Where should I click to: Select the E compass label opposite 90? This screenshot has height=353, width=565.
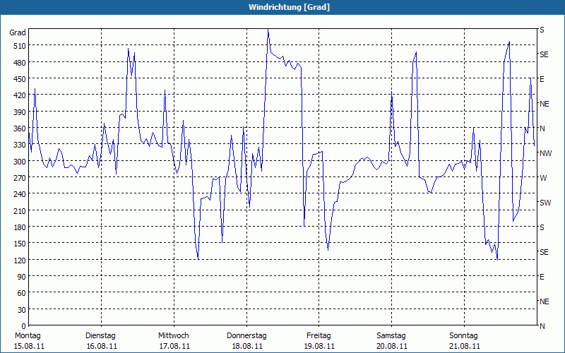tap(542, 277)
